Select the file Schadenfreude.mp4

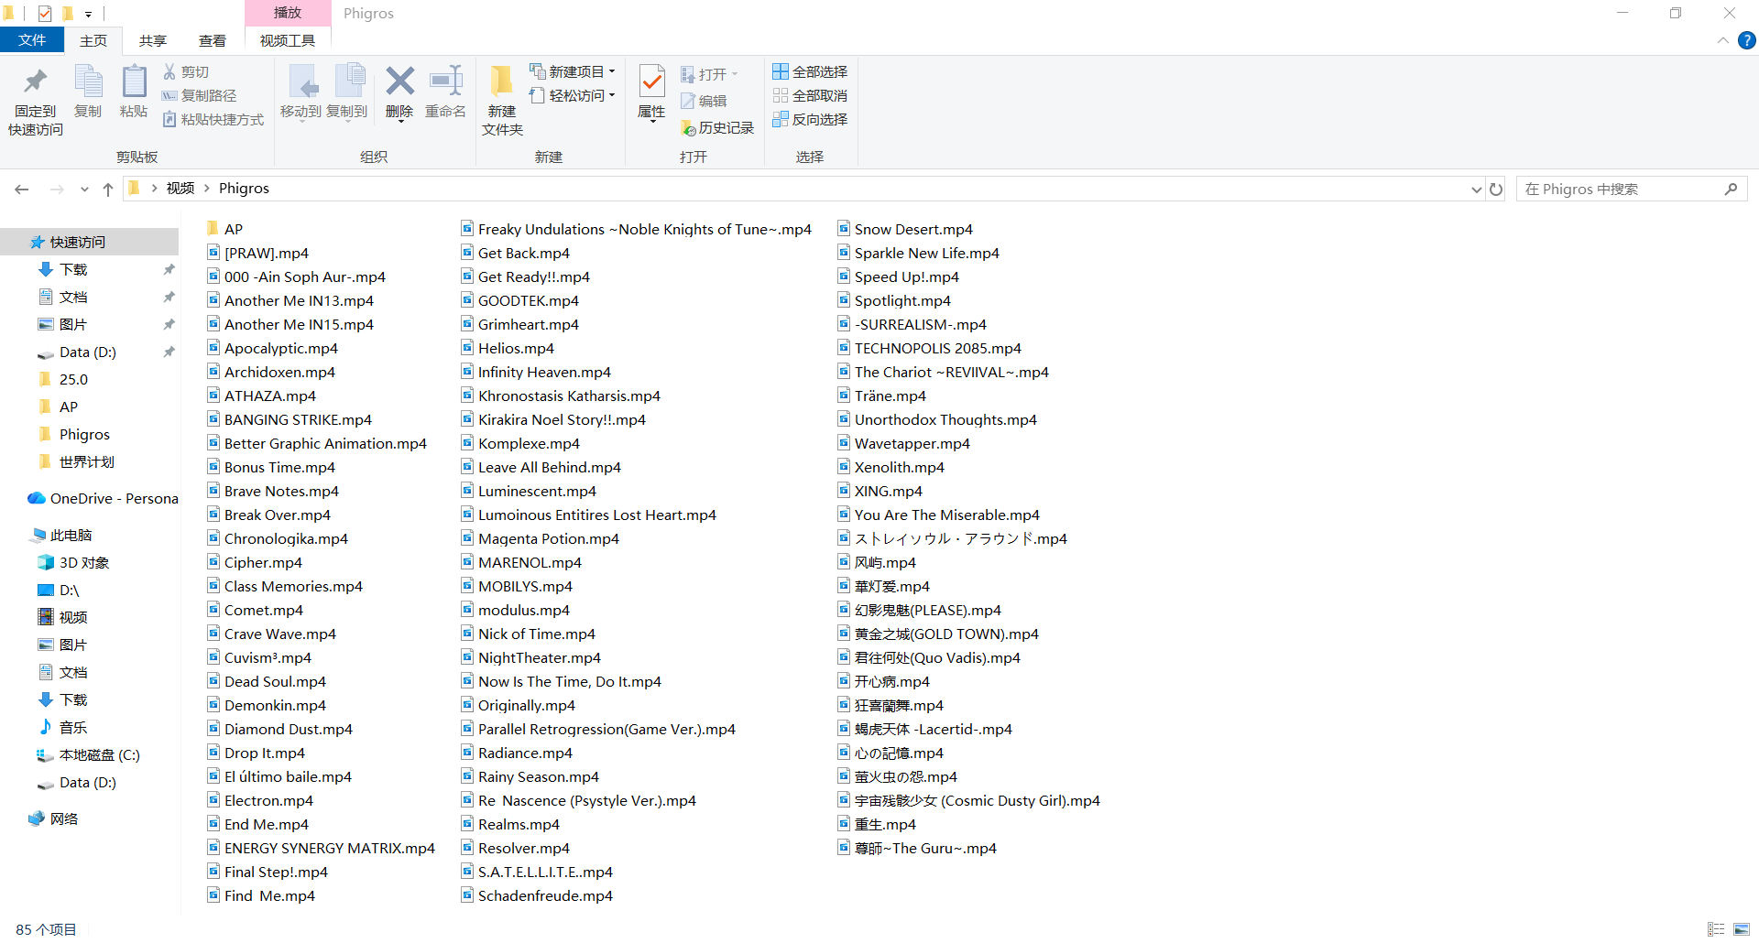point(536,895)
